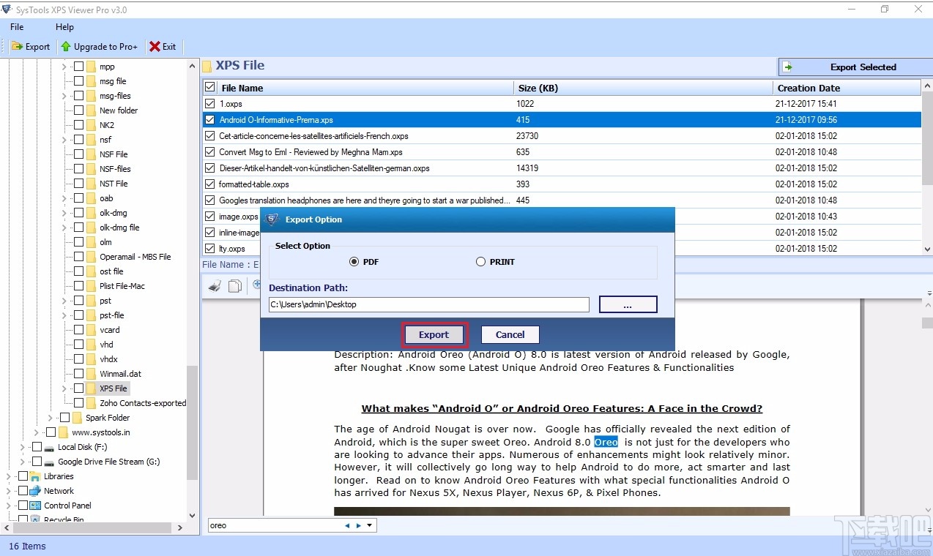The width and height of the screenshot is (933, 556).
Task: Select the PRINT radio button
Action: pos(480,261)
